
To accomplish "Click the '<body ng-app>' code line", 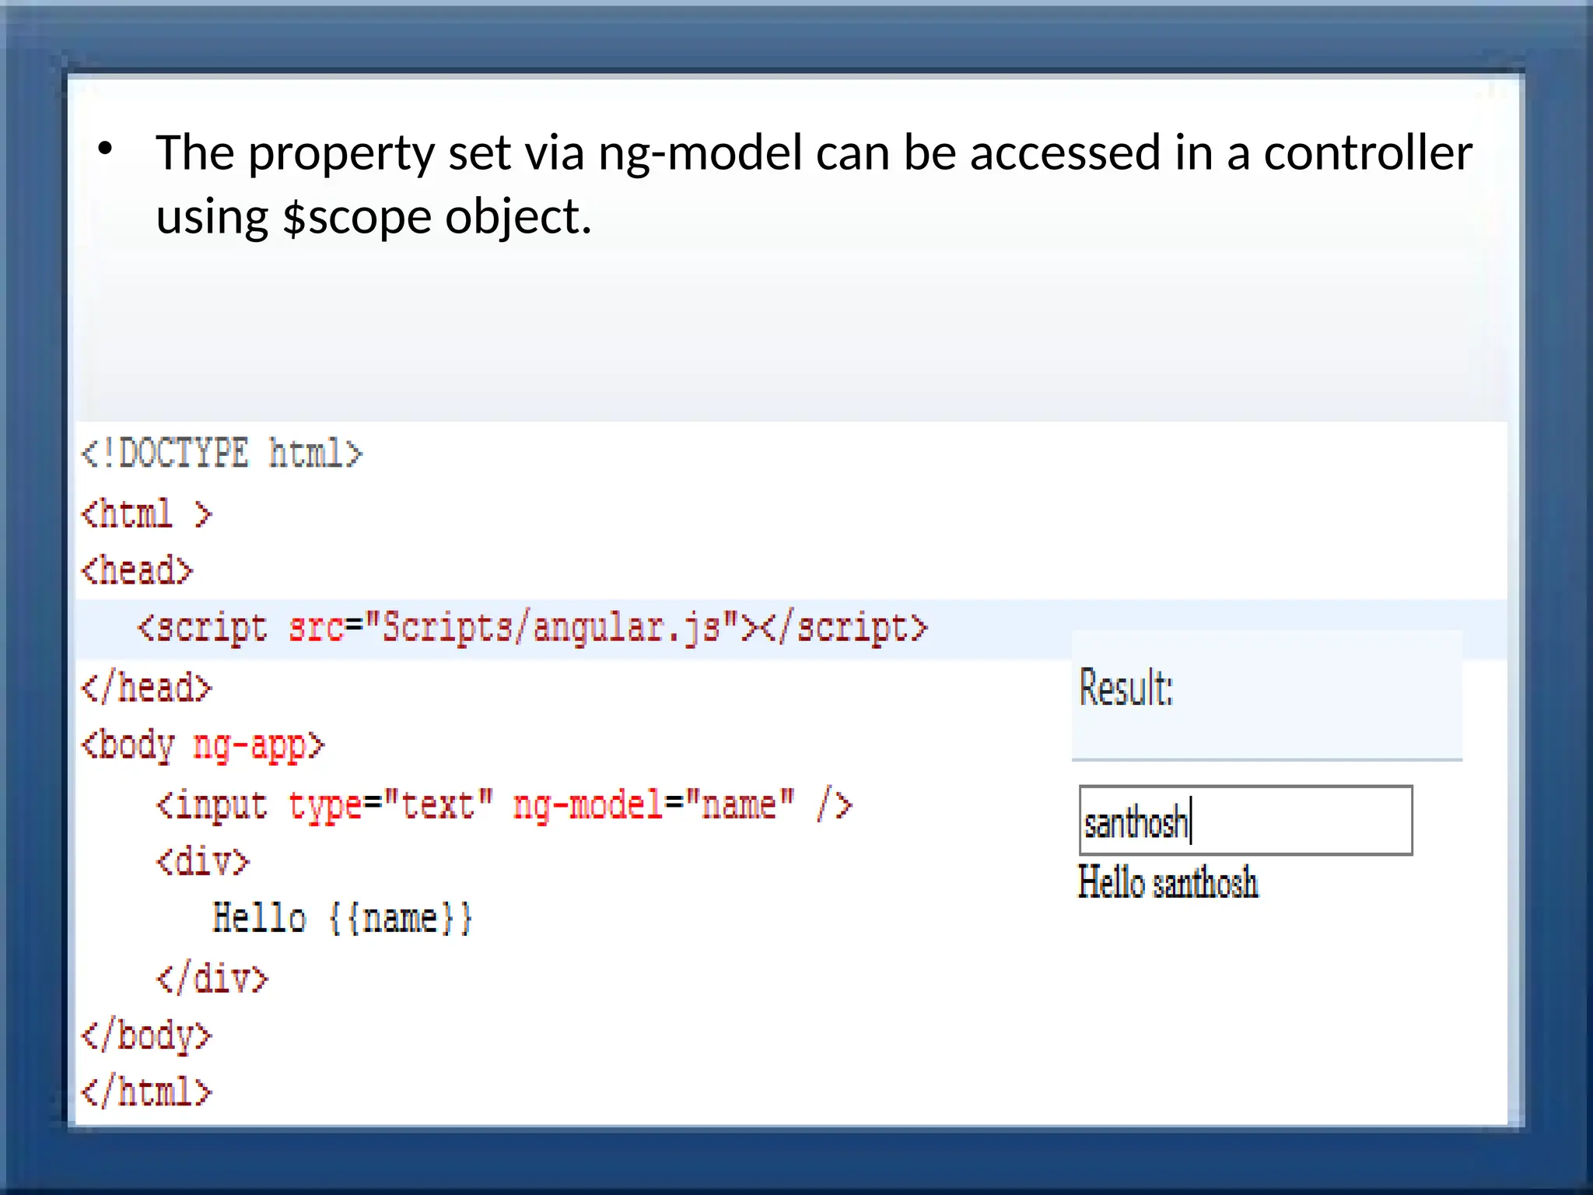I will tap(202, 746).
